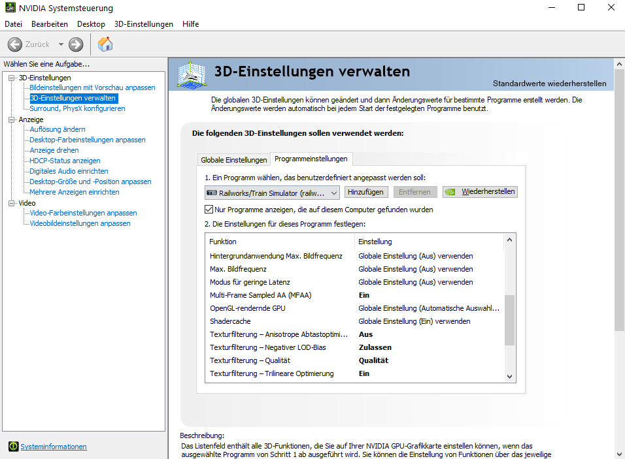This screenshot has width=625, height=459.
Task: Click Standardwerte wiederherstellen link
Action: click(549, 84)
